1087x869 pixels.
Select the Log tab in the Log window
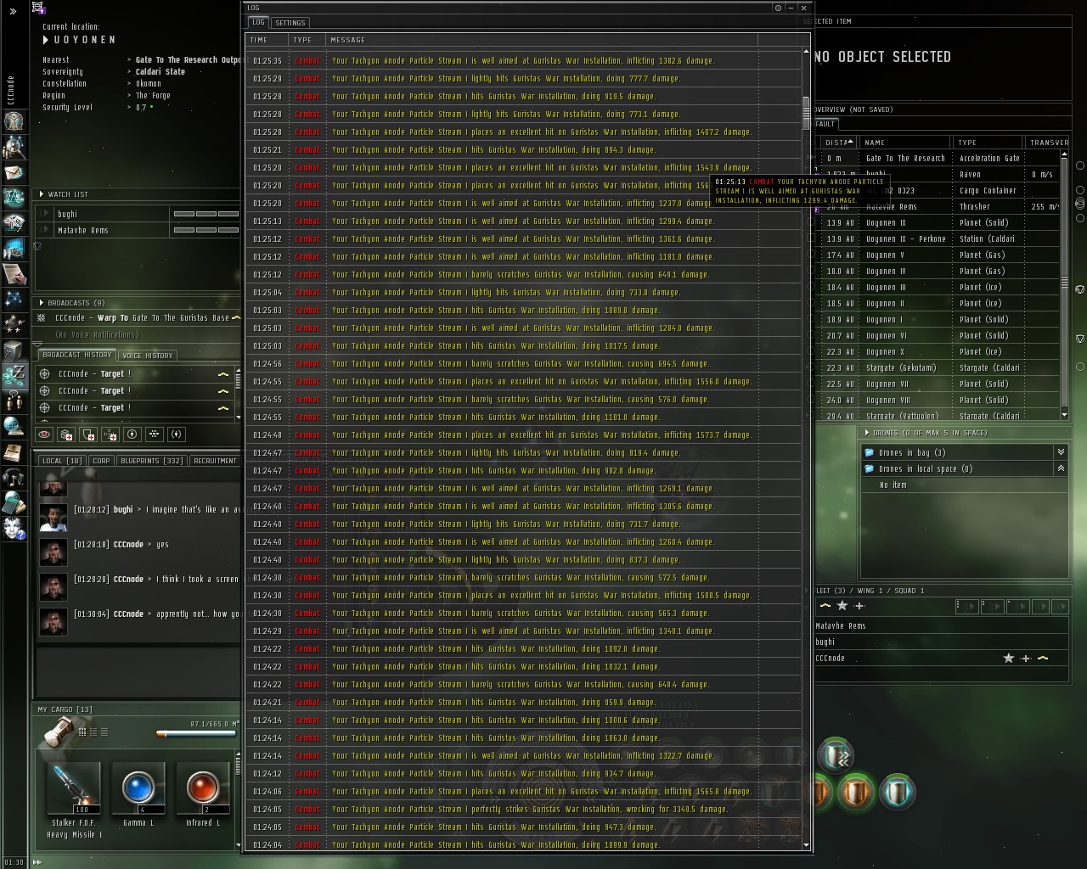click(x=258, y=22)
